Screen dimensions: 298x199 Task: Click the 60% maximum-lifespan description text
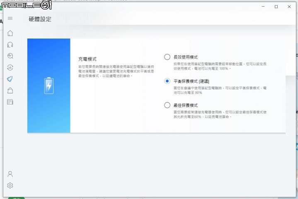(x=220, y=114)
